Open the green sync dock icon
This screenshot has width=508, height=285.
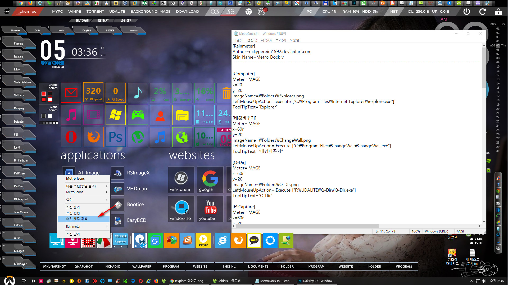point(155,240)
